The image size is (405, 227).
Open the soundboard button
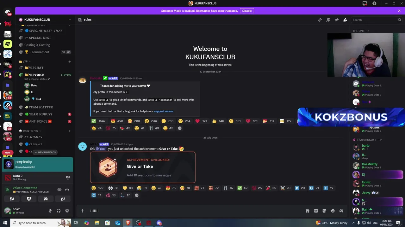click(63, 199)
